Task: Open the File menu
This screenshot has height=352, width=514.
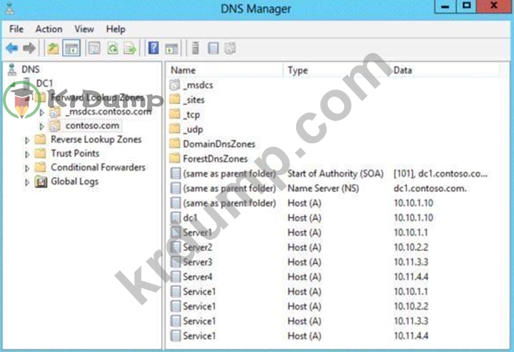Action: [16, 29]
